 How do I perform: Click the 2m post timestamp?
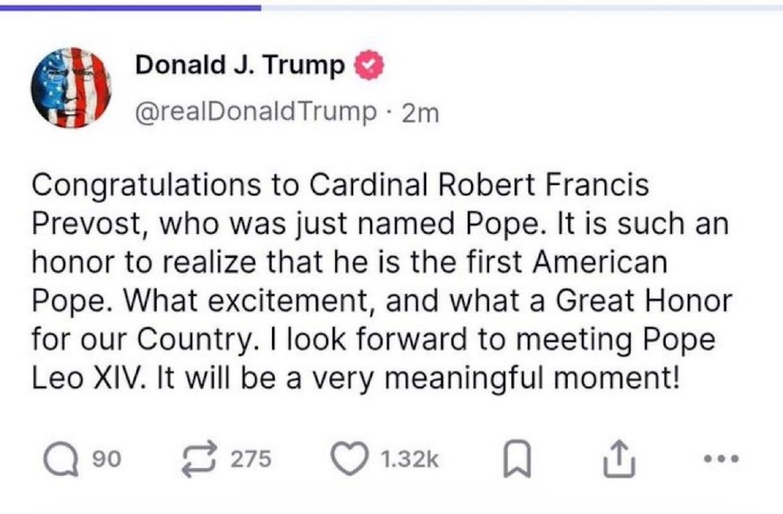(420, 114)
